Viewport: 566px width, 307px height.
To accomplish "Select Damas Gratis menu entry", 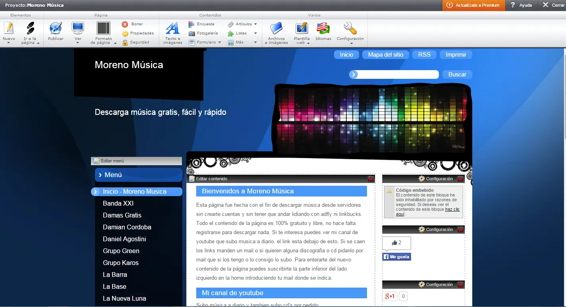I will (x=122, y=215).
